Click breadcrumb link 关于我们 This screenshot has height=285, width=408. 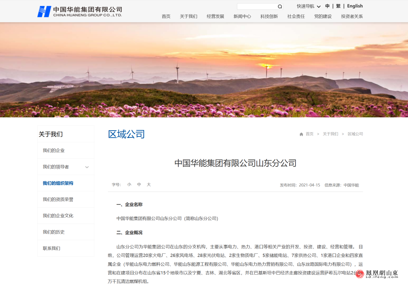(330, 134)
